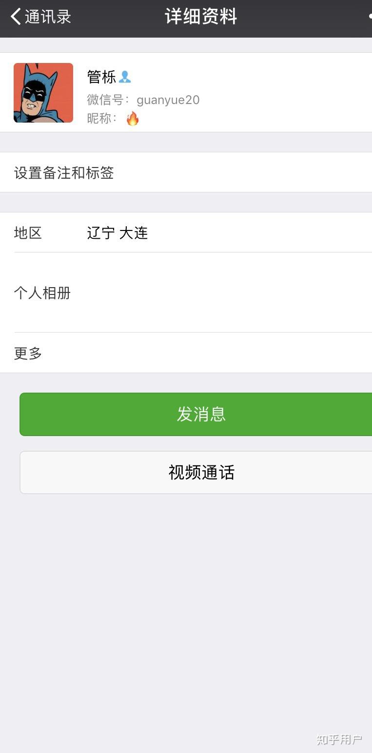Tap the 昵称 label
The height and width of the screenshot is (753, 372).
(101, 118)
